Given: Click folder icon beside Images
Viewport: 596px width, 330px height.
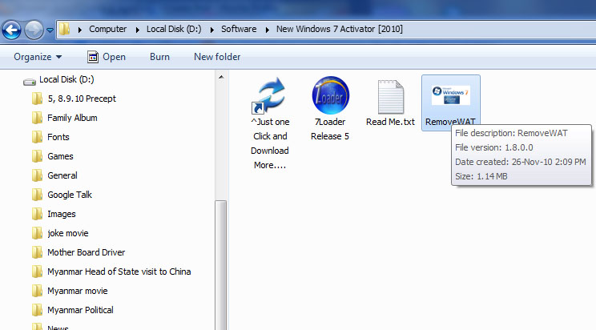Looking at the screenshot, I should (37, 214).
